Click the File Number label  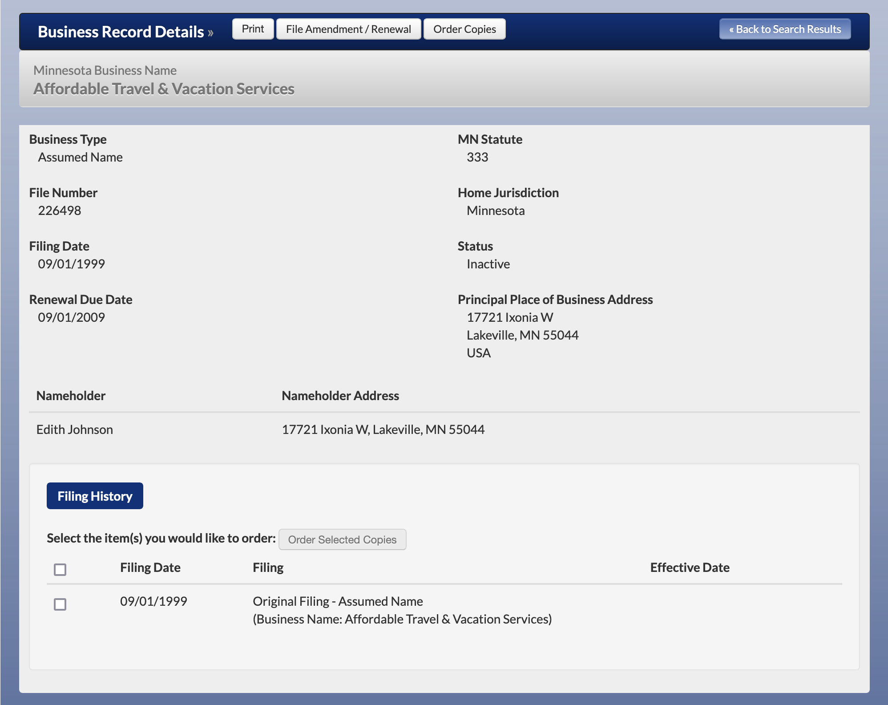click(x=63, y=193)
